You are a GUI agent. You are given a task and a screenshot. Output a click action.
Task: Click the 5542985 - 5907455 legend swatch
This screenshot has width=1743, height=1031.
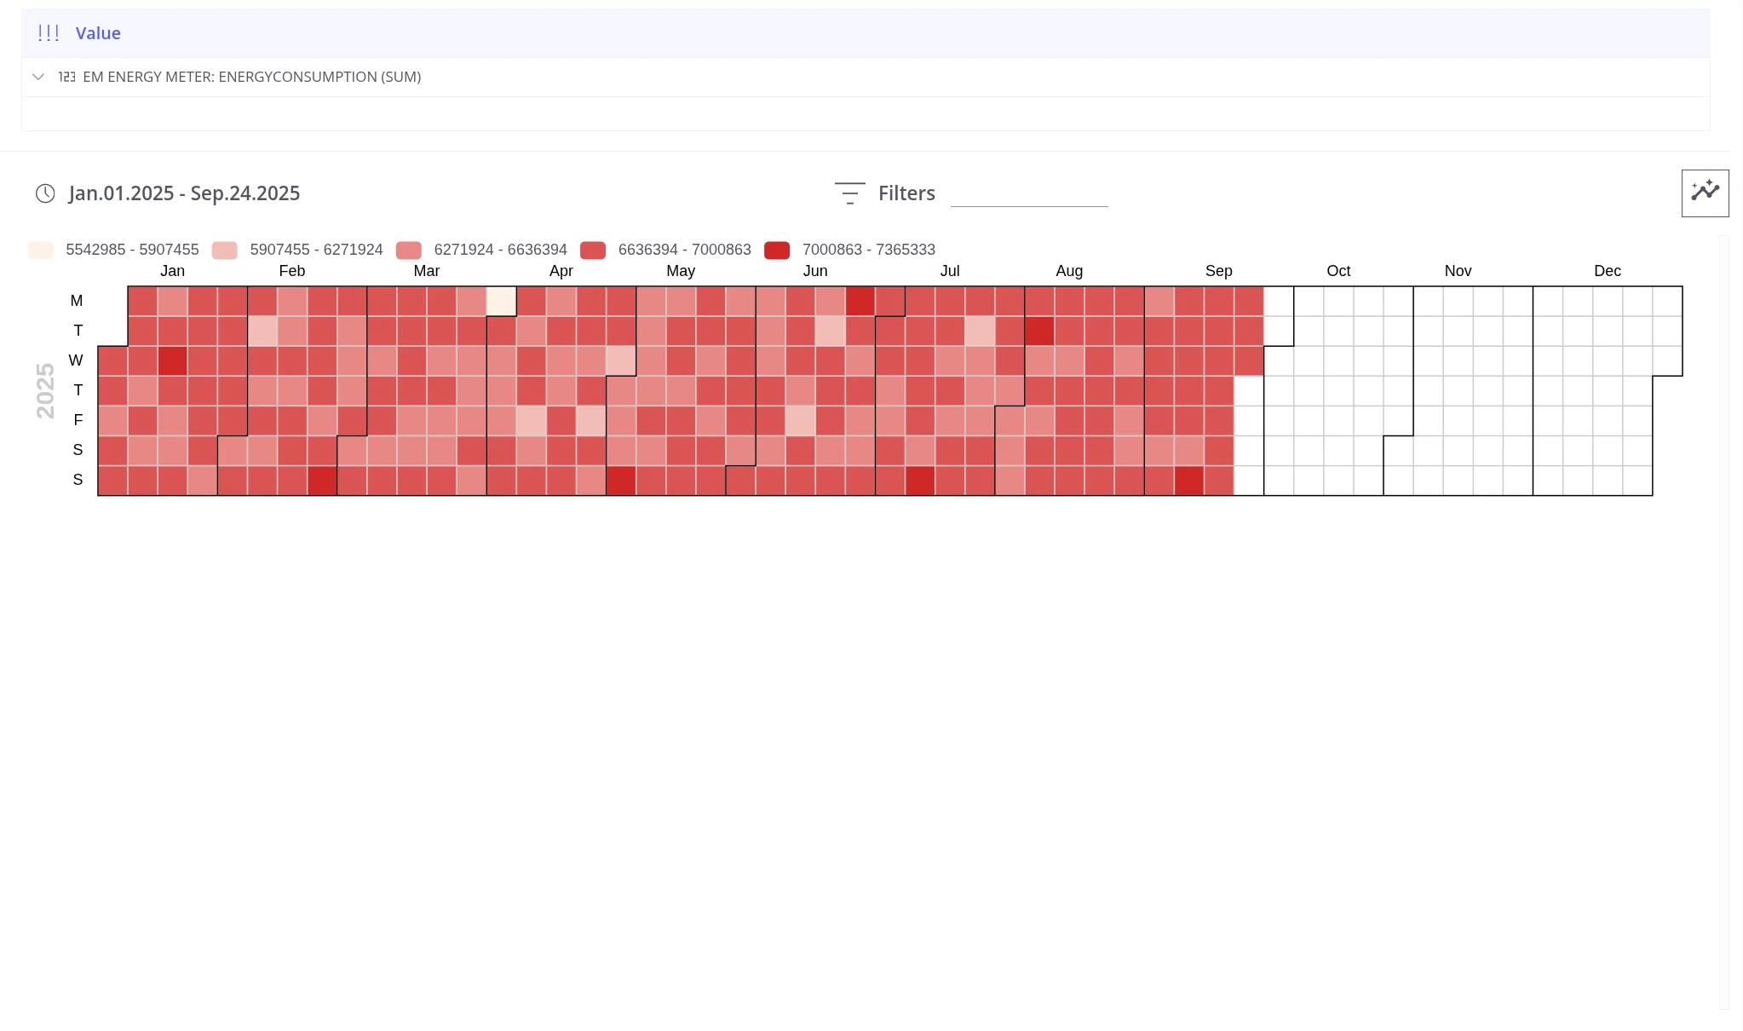point(41,250)
